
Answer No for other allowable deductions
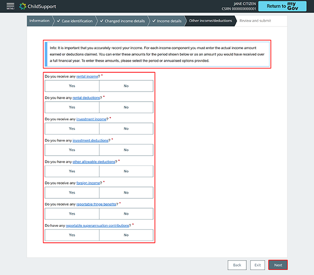(126, 171)
